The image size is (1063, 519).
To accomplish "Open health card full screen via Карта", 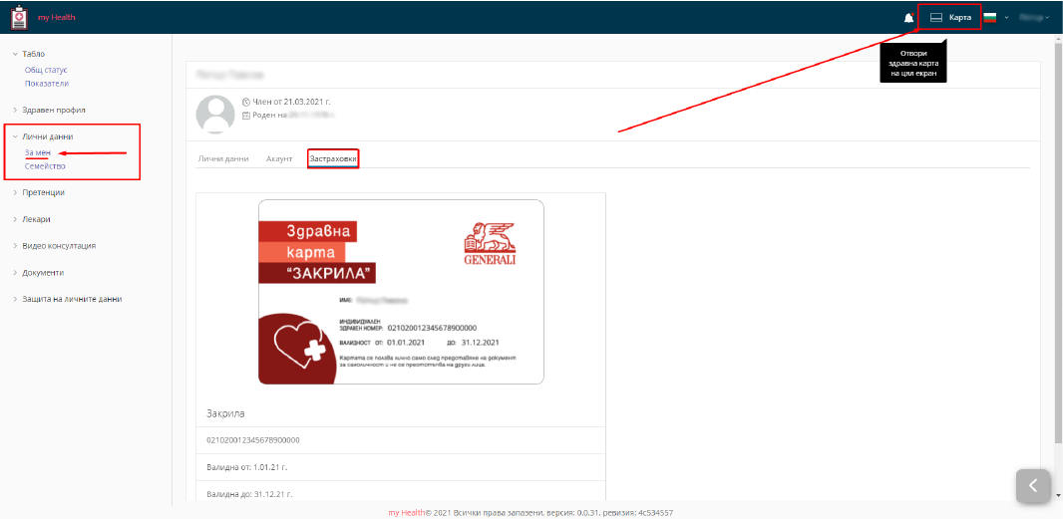I will [x=950, y=18].
